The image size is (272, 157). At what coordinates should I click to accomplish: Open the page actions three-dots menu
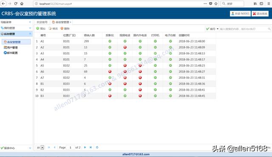tap(205, 3)
